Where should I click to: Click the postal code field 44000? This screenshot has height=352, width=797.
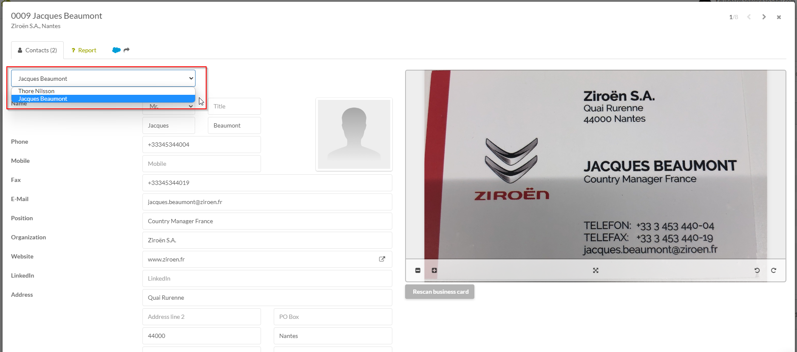pos(201,336)
